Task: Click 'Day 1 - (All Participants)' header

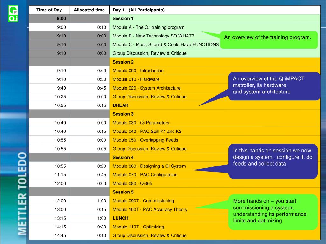Action: (x=138, y=10)
